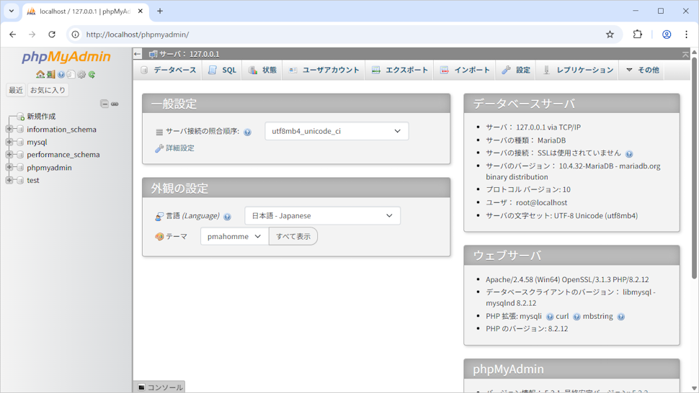Click help icon after mysqli extension
The image size is (699, 393).
click(550, 317)
